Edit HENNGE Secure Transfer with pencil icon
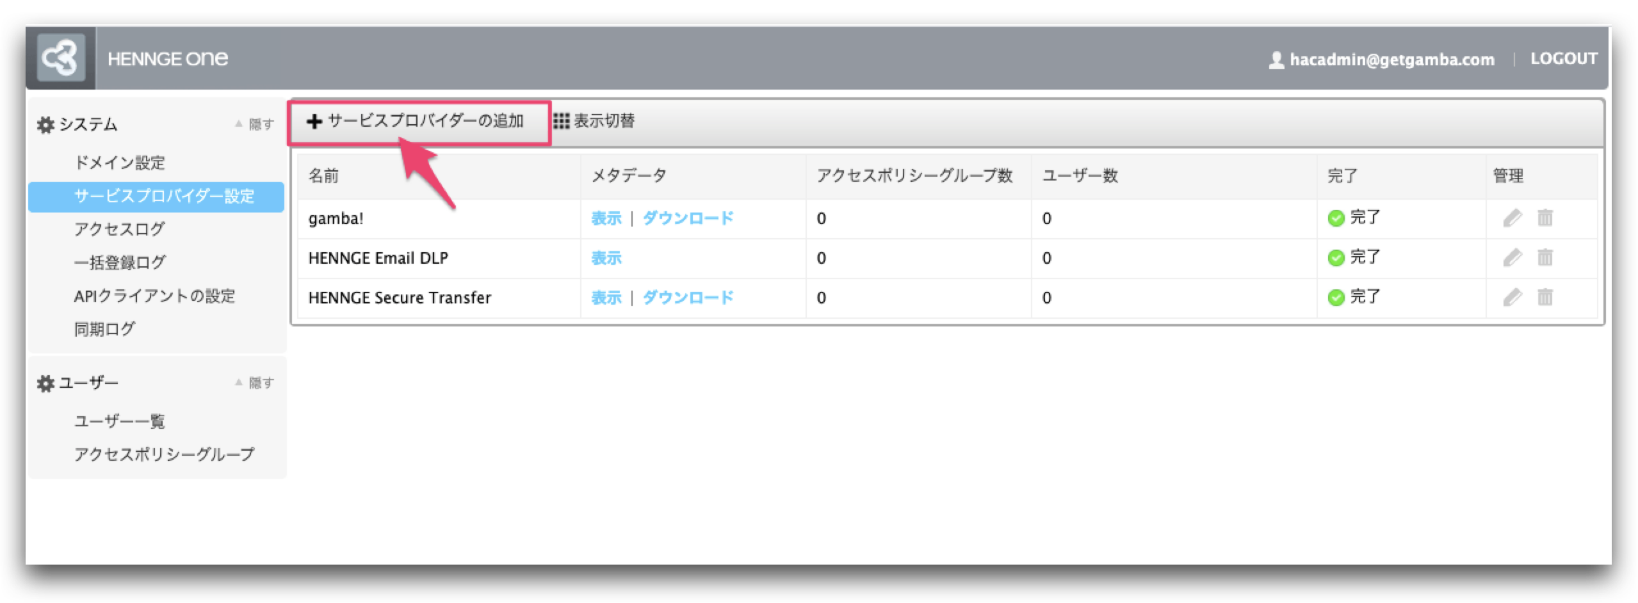Image resolution: width=1638 pixels, height=603 pixels. point(1512,298)
